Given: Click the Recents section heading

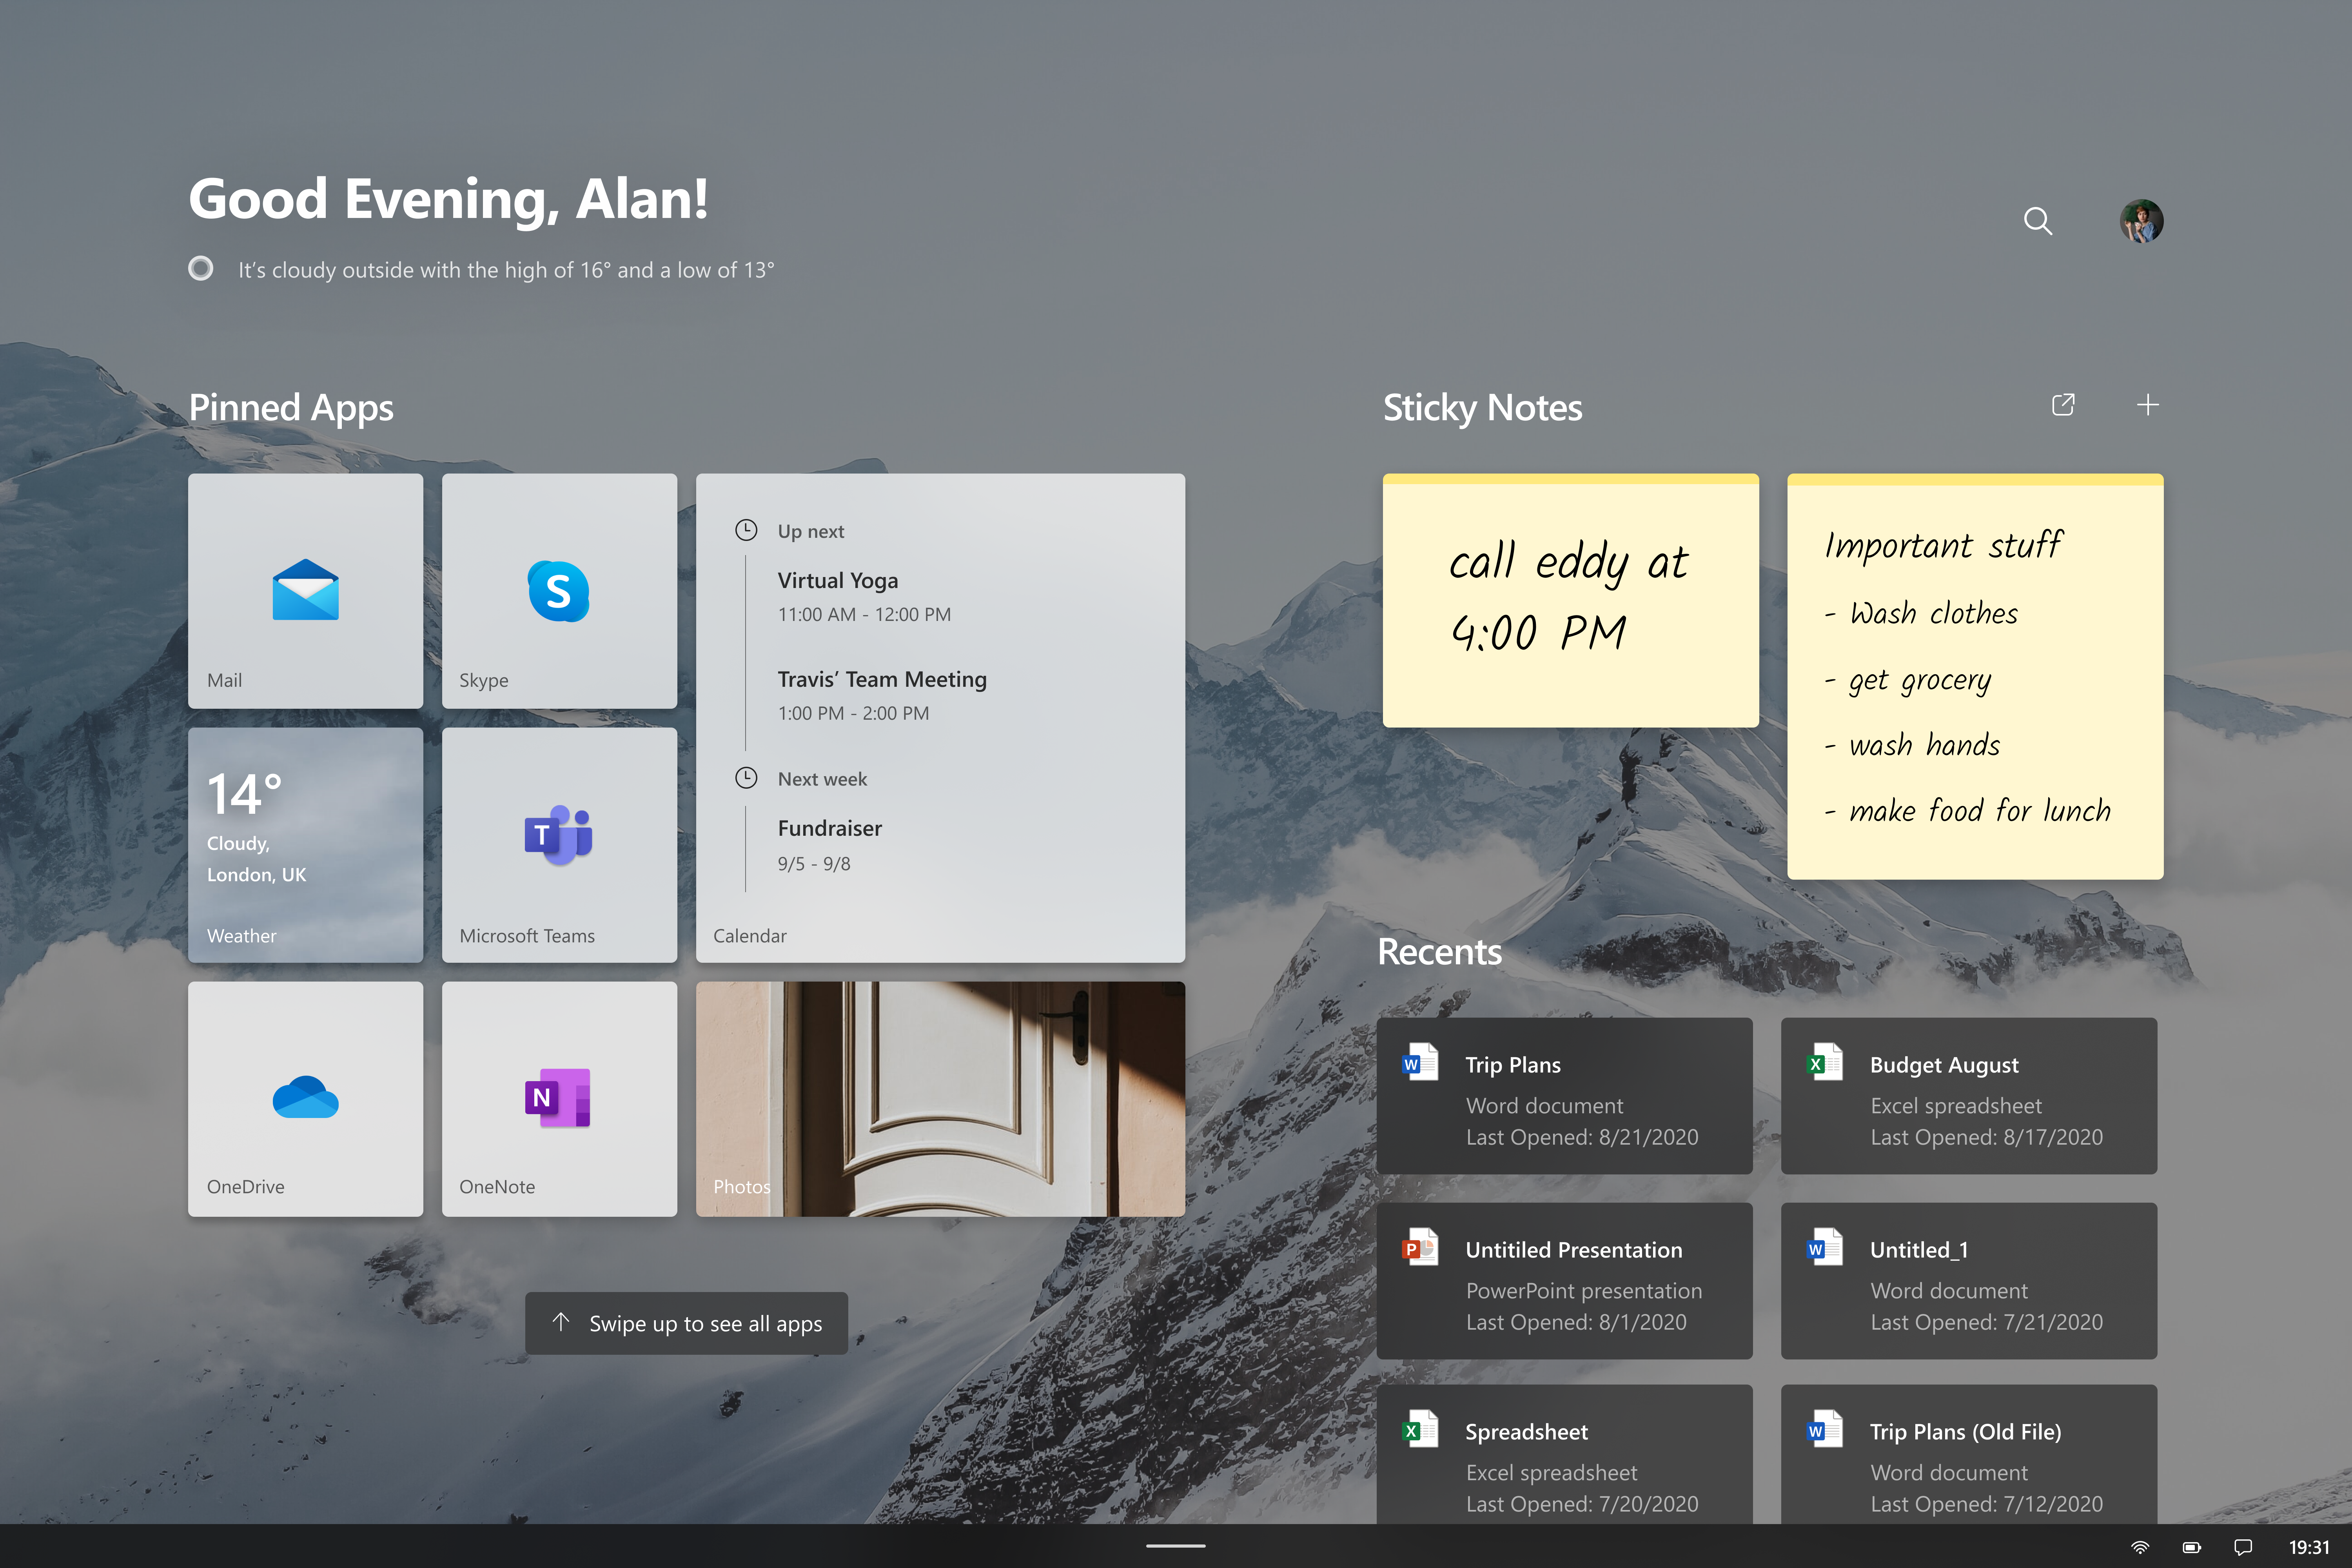Looking at the screenshot, I should point(1439,952).
